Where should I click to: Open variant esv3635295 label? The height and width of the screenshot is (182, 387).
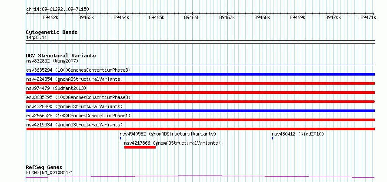coord(78,97)
